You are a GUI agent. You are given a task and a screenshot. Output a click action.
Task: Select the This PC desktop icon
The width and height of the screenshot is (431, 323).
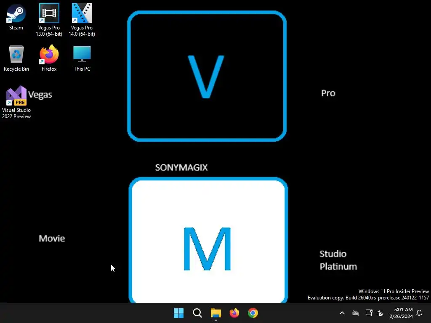[x=82, y=58]
